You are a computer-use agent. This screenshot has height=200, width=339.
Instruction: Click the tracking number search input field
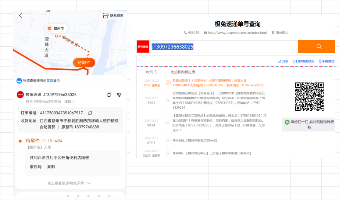[x=224, y=46]
